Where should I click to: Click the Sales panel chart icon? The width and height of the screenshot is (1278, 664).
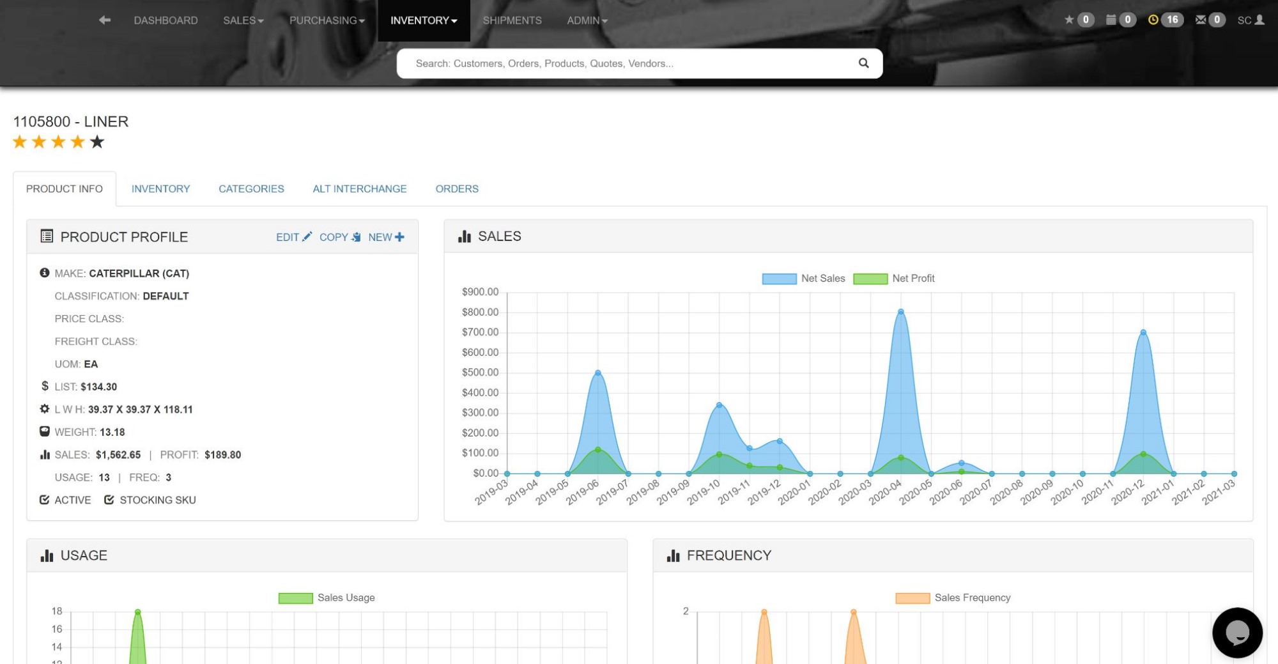[465, 236]
